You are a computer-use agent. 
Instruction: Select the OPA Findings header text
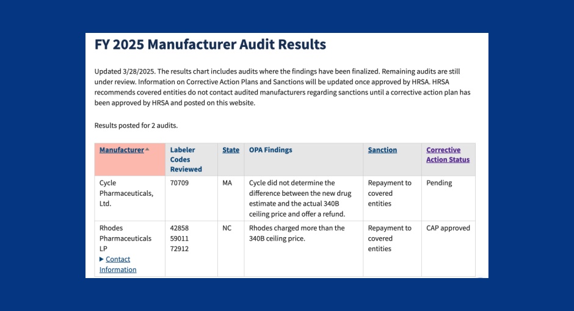click(271, 150)
